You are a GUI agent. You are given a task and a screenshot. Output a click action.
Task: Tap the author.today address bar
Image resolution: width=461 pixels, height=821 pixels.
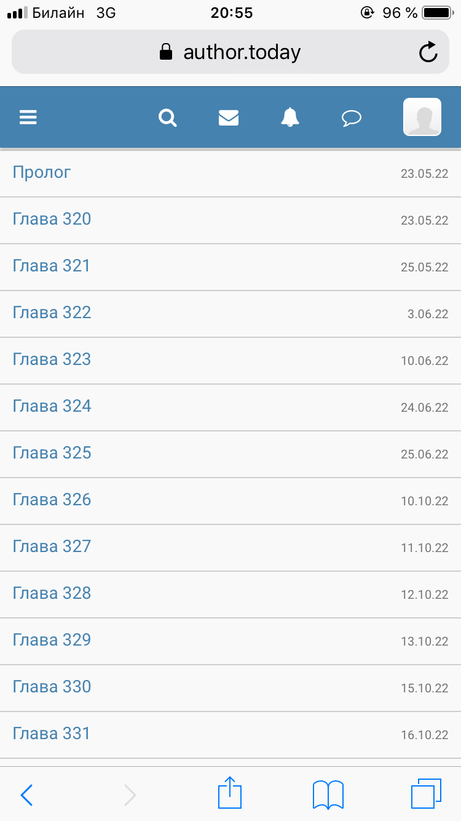[230, 52]
